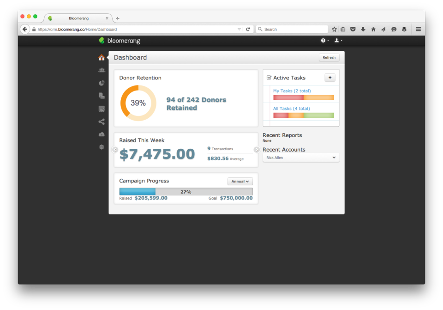This screenshot has height=310, width=443.
Task: Open the Constituents people icon in sidebar
Action: pyautogui.click(x=102, y=70)
